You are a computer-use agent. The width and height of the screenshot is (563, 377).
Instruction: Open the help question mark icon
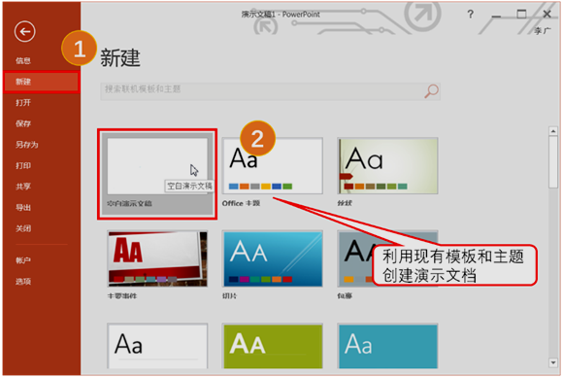(471, 15)
